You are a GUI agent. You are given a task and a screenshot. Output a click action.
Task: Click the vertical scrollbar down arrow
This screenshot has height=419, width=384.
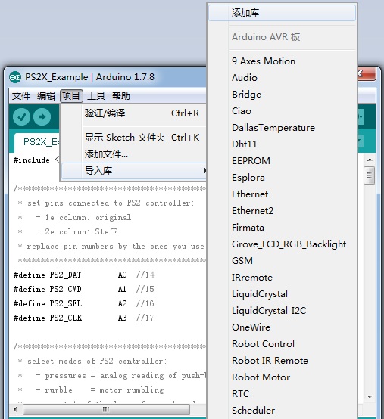[x=370, y=397]
